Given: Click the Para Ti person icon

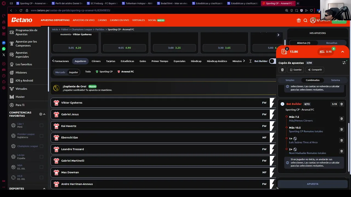Looking at the screenshot, I should coord(12,105).
